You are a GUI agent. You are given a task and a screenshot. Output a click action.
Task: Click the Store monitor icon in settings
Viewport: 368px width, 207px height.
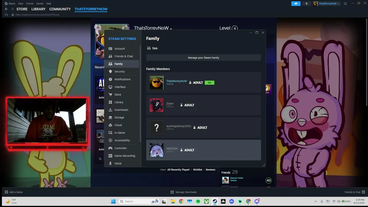(110, 95)
